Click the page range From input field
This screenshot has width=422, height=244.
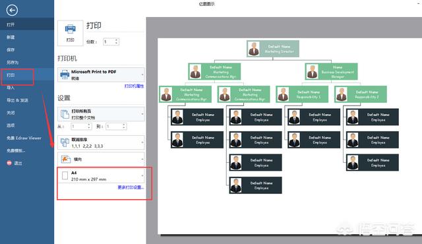[x=81, y=126]
